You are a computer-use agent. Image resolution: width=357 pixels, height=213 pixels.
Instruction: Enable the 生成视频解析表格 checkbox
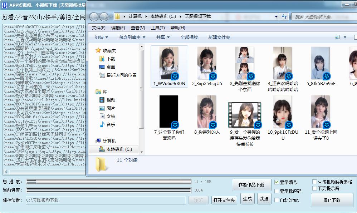(315, 182)
